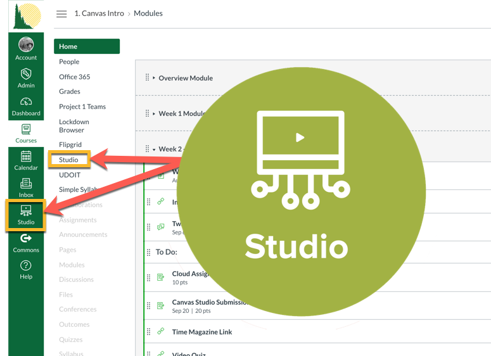Viewport: 491px width, 356px height.
Task: Open the Help question mark icon
Action: click(26, 265)
